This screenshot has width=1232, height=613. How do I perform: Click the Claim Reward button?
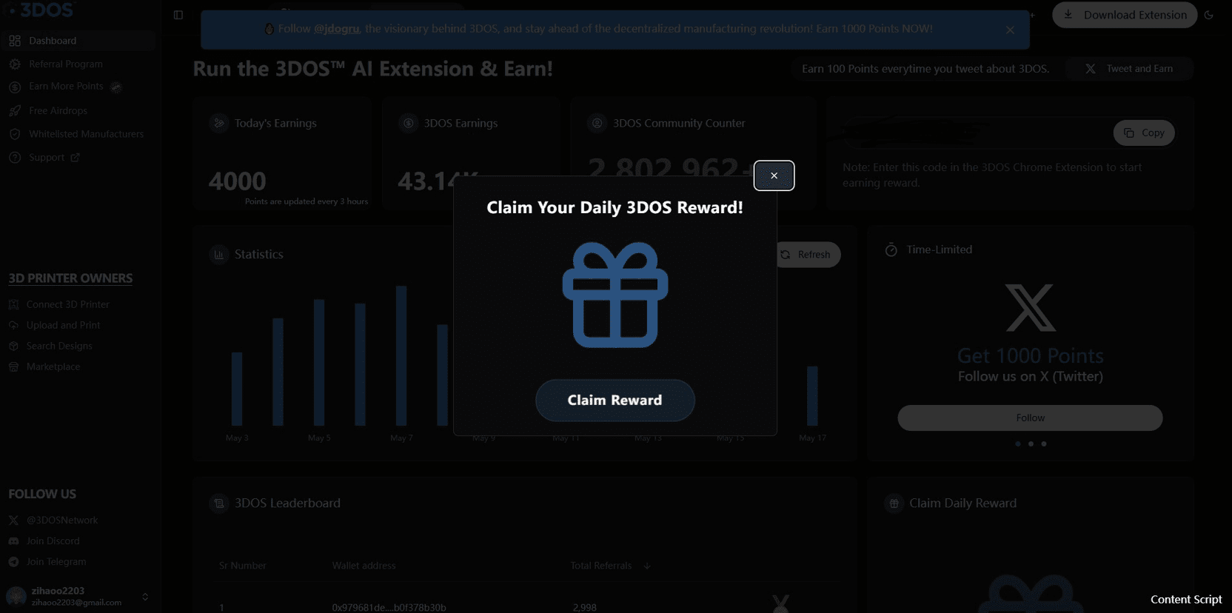click(615, 401)
